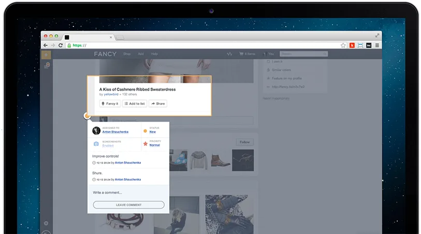421x234 pixels.
Task: Open the beaded bracelet product image
Action: coord(125,223)
